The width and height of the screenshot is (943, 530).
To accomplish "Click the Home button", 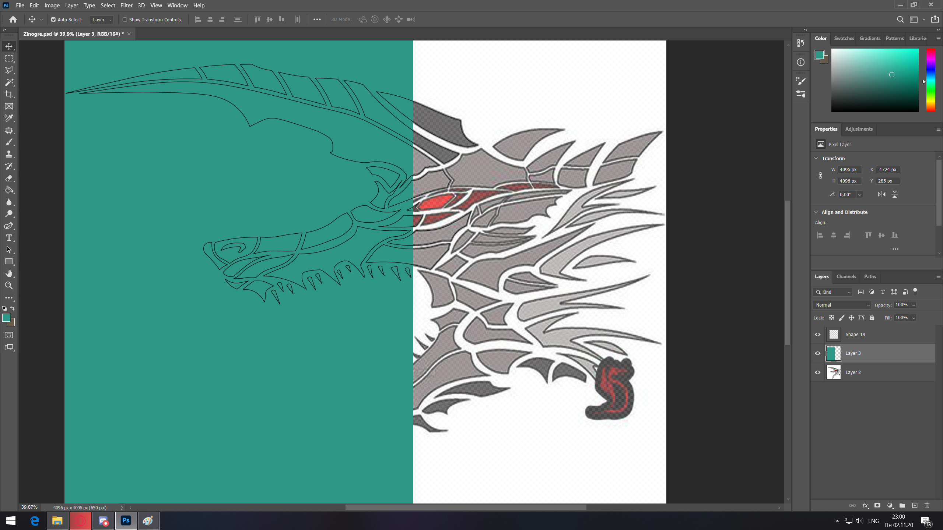I will 13,20.
